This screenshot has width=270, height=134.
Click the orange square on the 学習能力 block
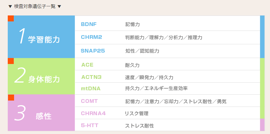11,19
